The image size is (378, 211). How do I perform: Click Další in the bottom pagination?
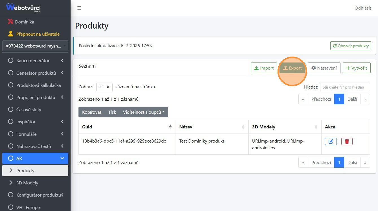[352, 162]
